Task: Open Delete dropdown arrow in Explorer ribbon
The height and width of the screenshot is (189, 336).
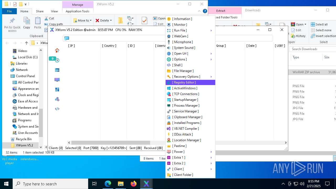Action: coord(111,20)
